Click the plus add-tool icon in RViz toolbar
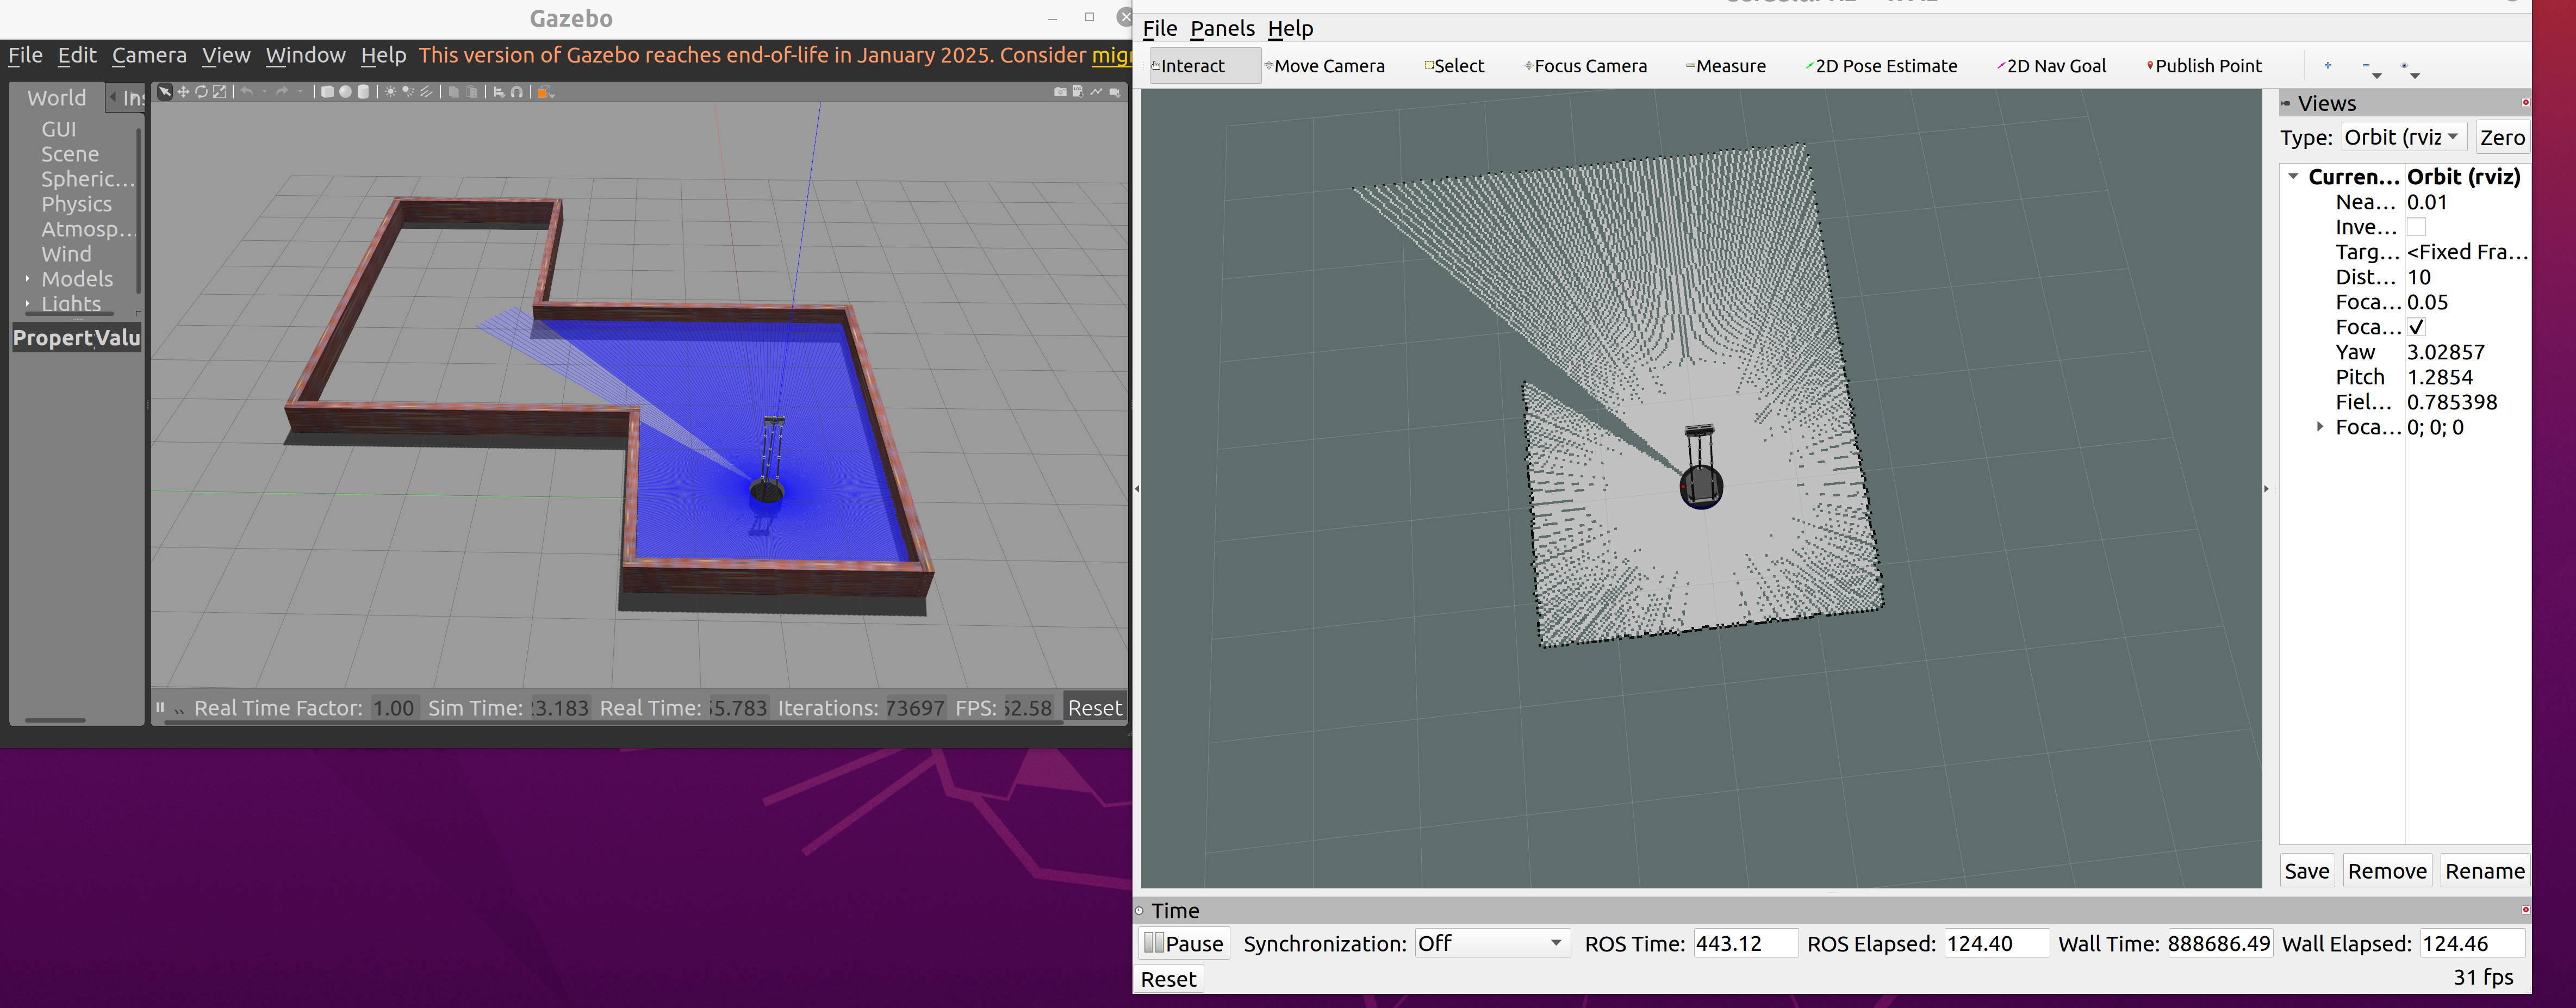2576x1008 pixels. tap(2328, 66)
